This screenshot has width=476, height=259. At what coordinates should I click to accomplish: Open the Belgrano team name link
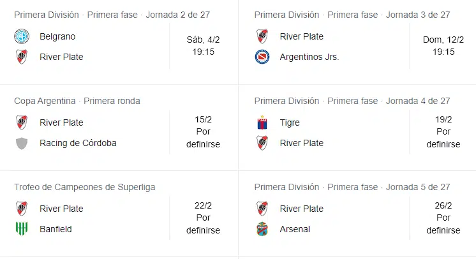(x=57, y=36)
